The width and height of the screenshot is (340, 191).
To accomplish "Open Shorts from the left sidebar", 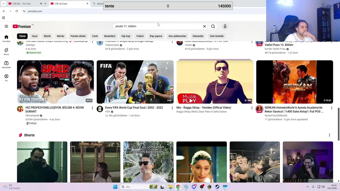I will (6, 51).
